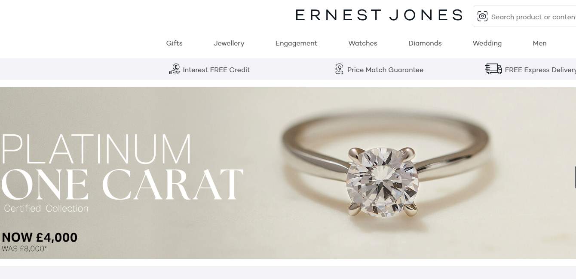Image resolution: width=576 pixels, height=279 pixels.
Task: Click the Interest FREE Credit link
Action: click(216, 70)
